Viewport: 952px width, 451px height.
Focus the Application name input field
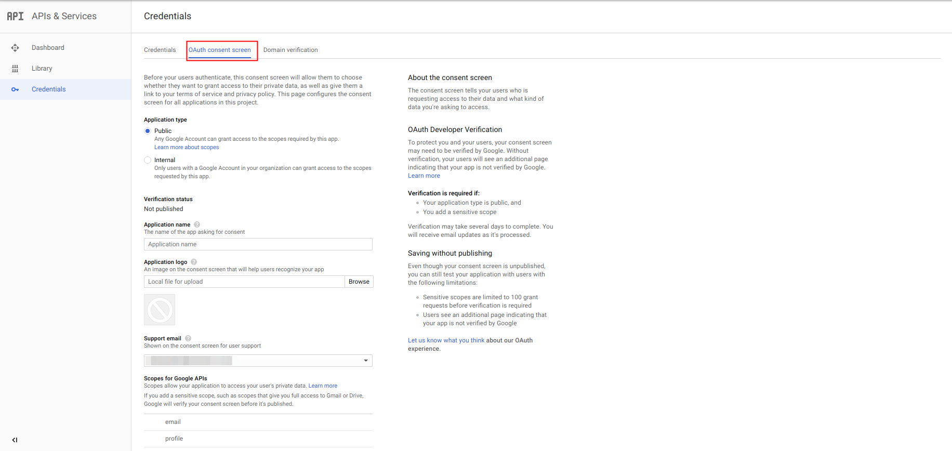(258, 244)
